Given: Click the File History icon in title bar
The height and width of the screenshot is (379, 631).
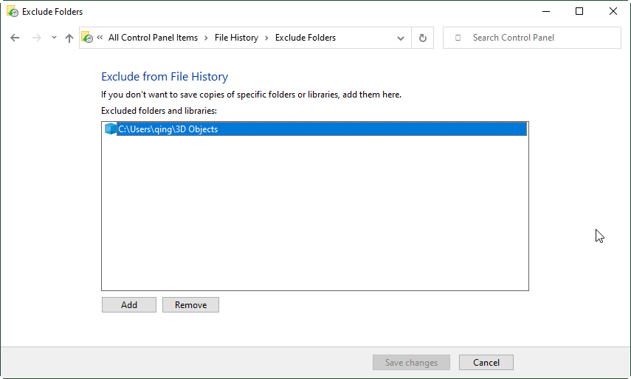Looking at the screenshot, I should pos(13,12).
